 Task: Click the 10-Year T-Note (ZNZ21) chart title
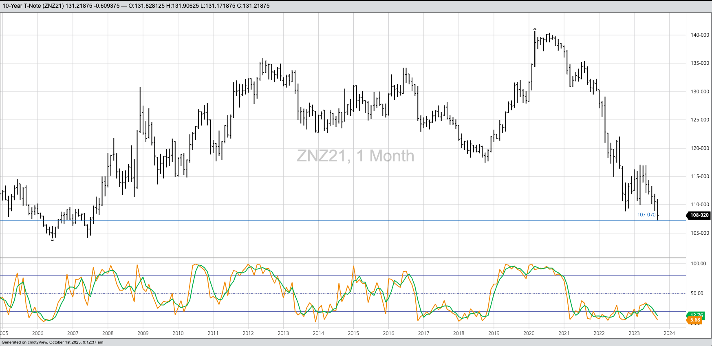[x=33, y=6]
